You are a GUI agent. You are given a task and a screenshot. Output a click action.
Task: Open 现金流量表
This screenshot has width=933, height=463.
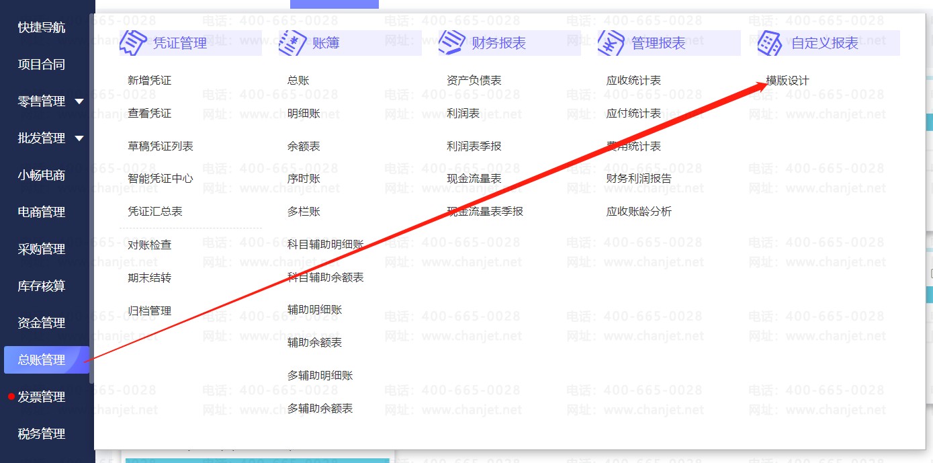click(474, 179)
